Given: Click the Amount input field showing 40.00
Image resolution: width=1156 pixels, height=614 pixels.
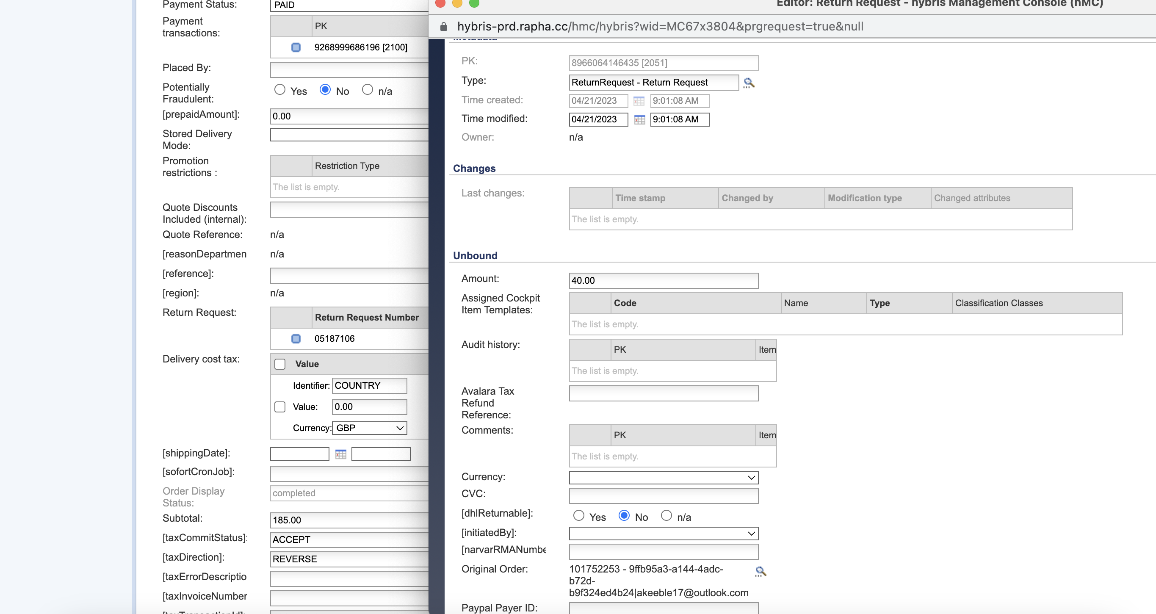Looking at the screenshot, I should click(x=663, y=280).
